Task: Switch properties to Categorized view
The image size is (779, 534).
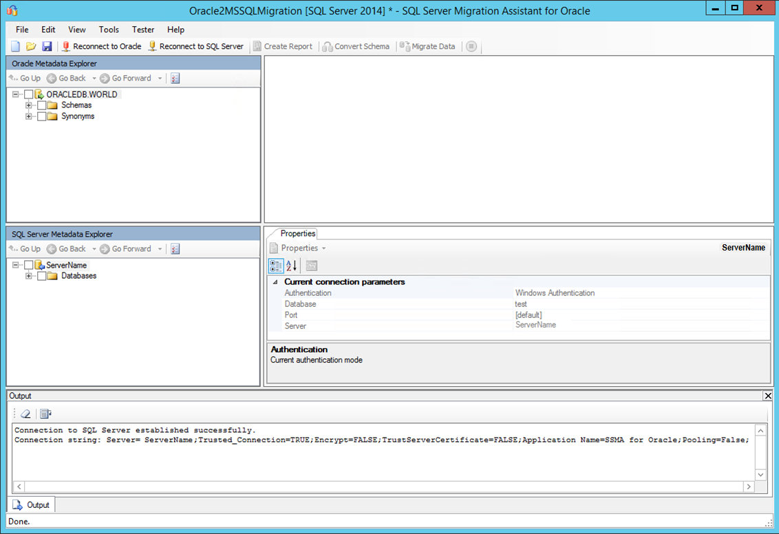Action: click(x=276, y=266)
